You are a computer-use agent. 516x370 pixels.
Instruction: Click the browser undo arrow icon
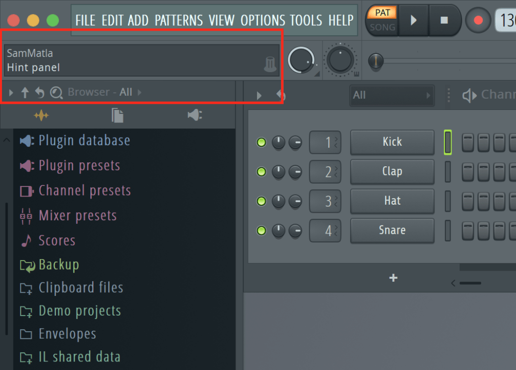40,92
